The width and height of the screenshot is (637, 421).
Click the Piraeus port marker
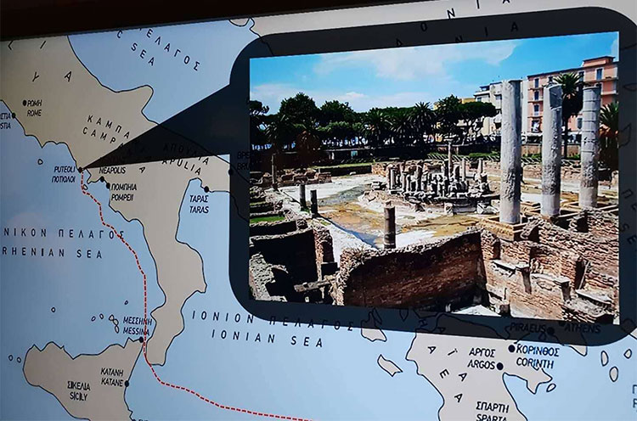551,329
